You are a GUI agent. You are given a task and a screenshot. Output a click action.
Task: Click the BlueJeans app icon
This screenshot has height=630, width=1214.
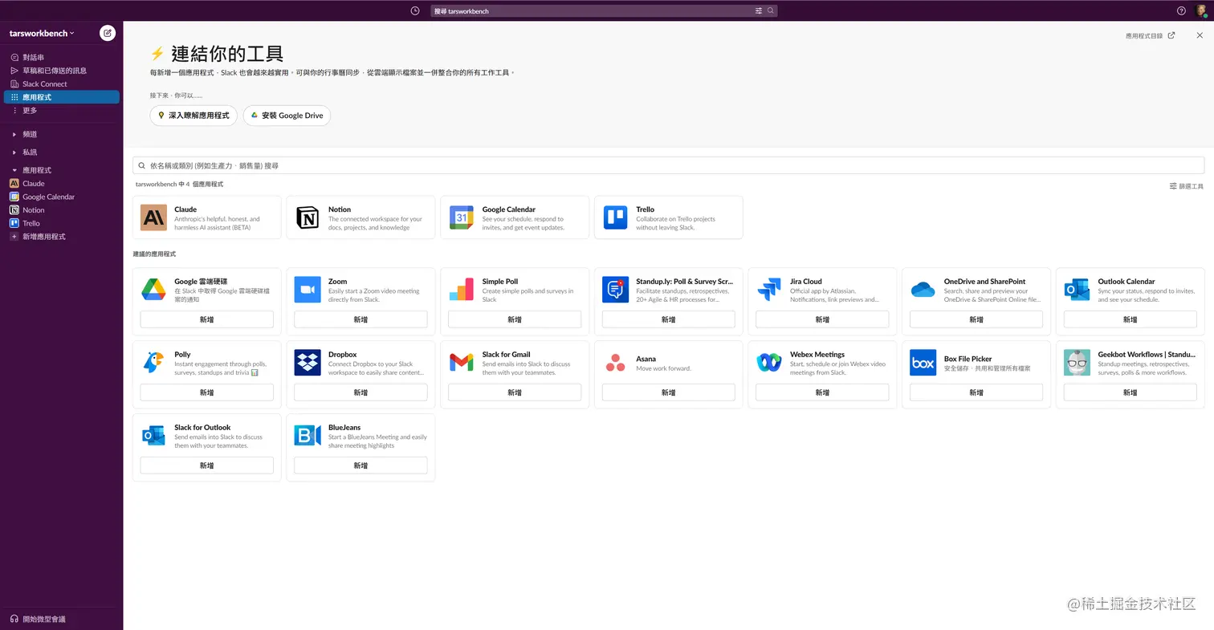click(x=308, y=436)
